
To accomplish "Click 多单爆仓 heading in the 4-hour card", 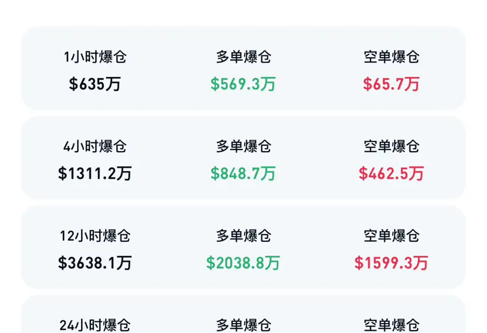I will [243, 146].
